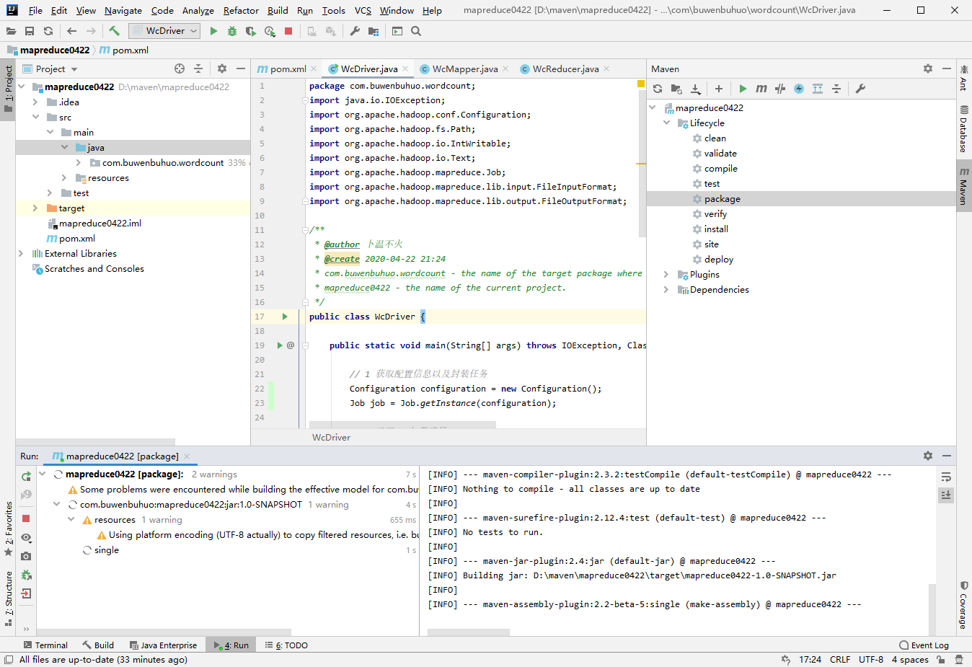Open the Event Log
The height and width of the screenshot is (667, 972).
(924, 645)
